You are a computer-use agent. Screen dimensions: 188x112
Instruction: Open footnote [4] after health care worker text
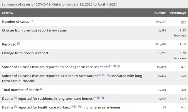(100, 75)
